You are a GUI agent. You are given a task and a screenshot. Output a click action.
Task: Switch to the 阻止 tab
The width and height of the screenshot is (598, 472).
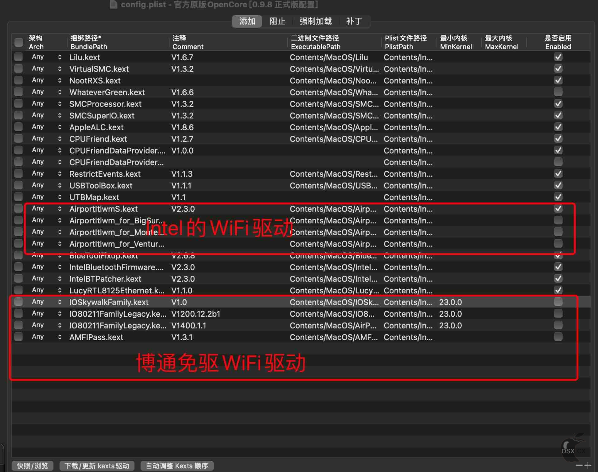point(278,21)
